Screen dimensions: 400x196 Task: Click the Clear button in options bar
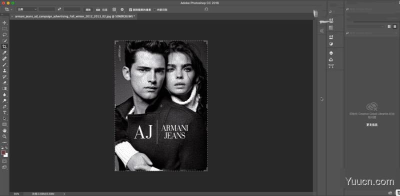click(88, 9)
